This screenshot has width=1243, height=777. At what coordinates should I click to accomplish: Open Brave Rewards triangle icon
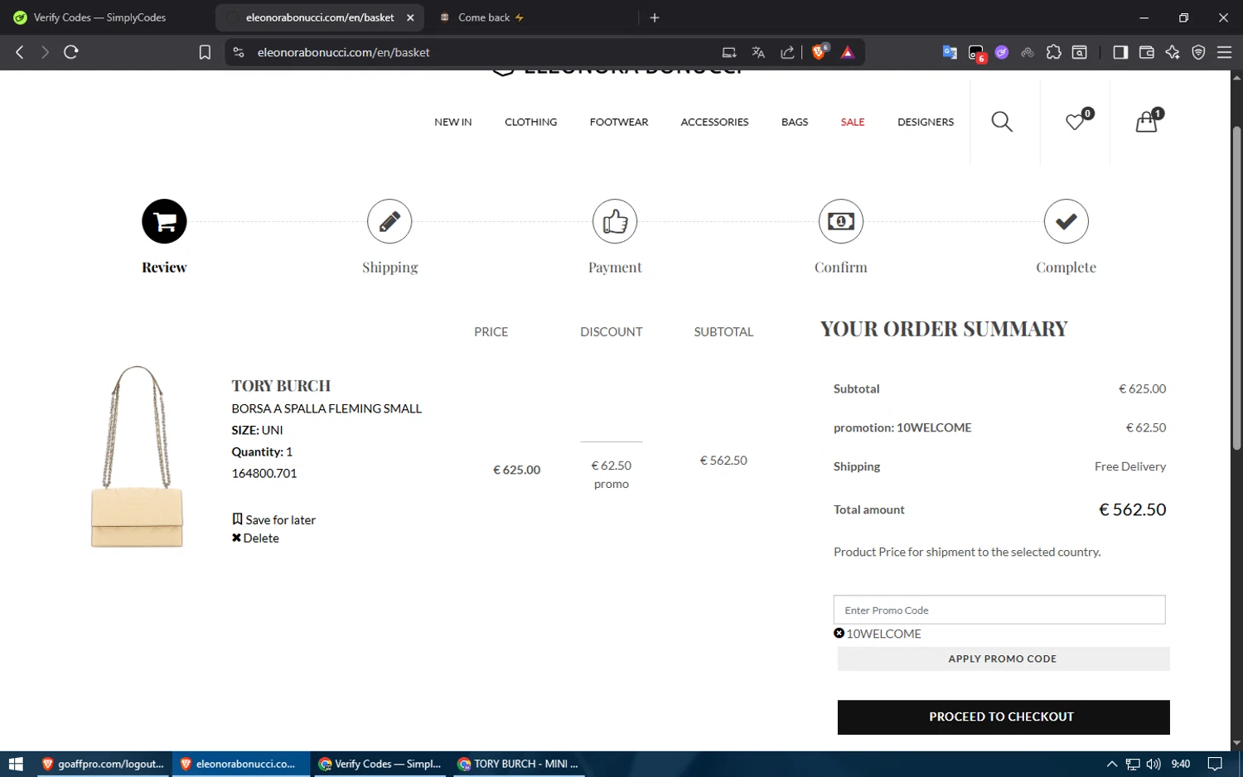point(848,52)
